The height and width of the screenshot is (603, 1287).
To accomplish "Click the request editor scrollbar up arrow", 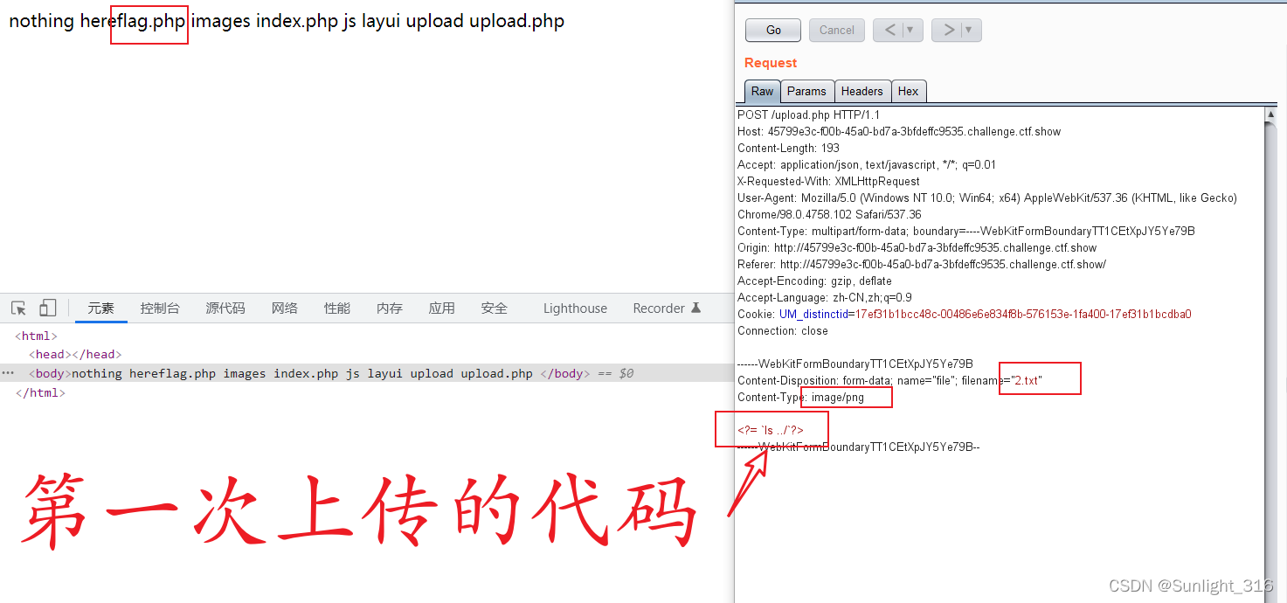I will (x=1271, y=114).
